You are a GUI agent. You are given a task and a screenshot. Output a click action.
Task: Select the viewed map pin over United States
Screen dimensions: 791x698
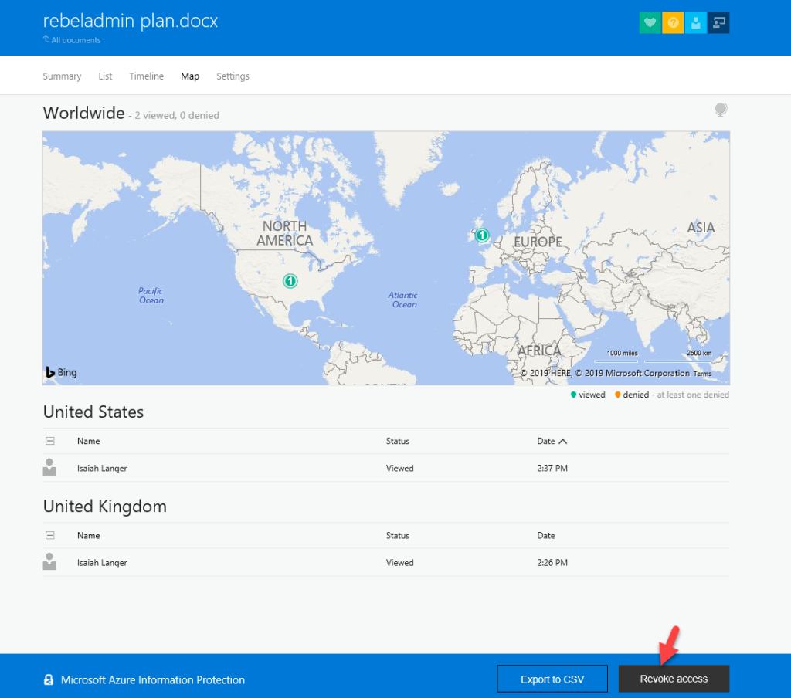point(290,281)
